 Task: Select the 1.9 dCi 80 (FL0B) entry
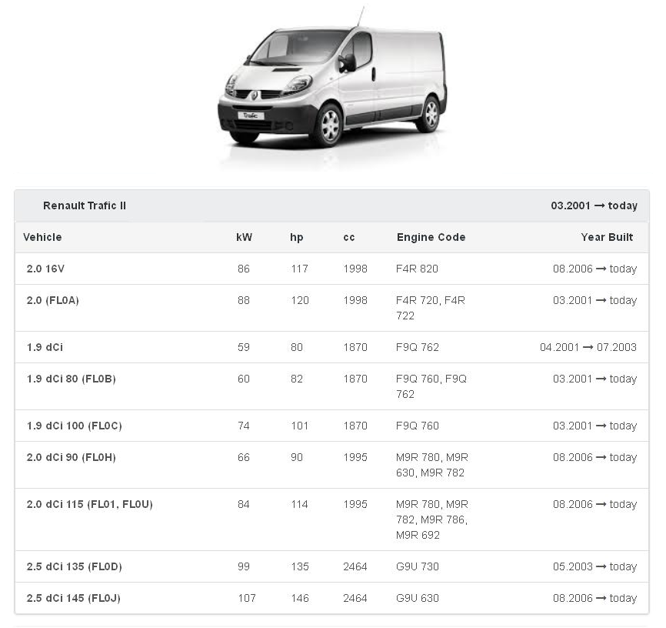(71, 379)
